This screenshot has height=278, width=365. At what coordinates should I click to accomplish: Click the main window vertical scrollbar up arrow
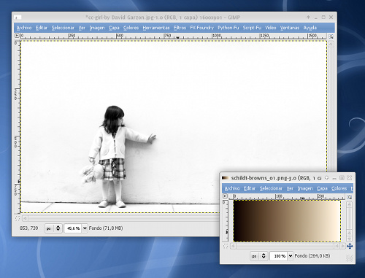pos(331,44)
